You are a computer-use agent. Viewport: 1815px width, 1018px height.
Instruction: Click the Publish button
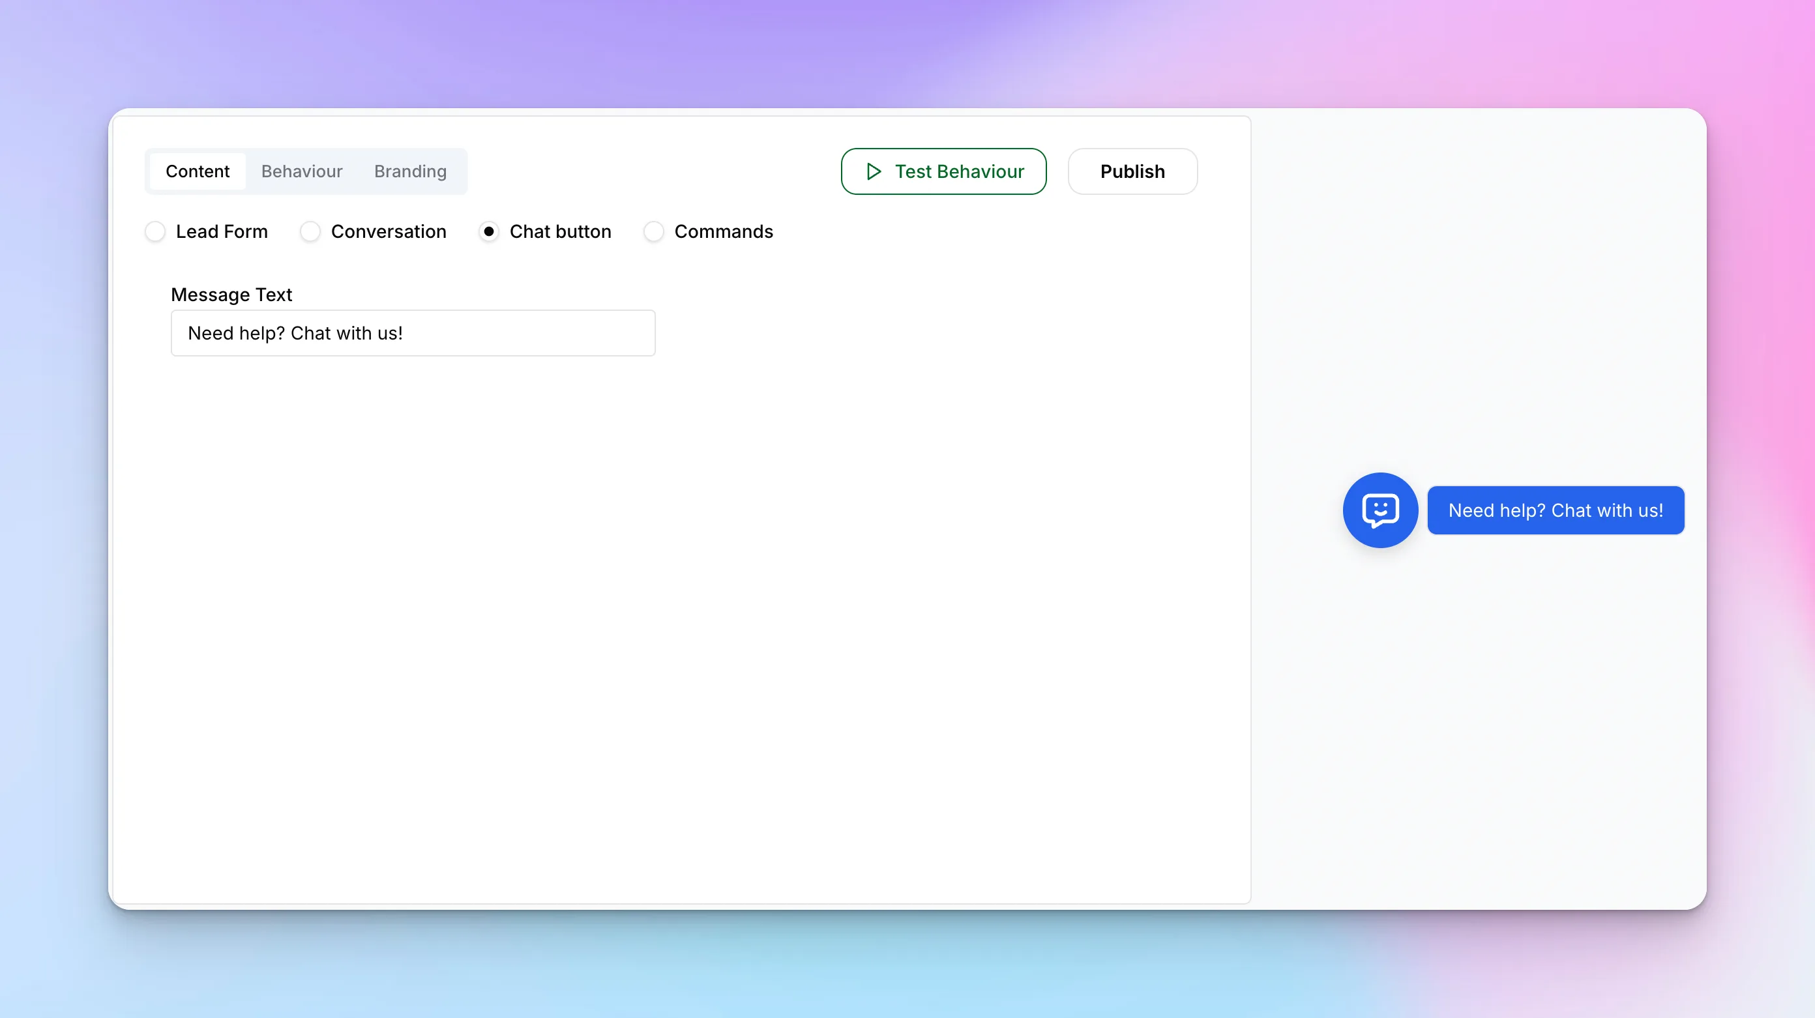1132,171
